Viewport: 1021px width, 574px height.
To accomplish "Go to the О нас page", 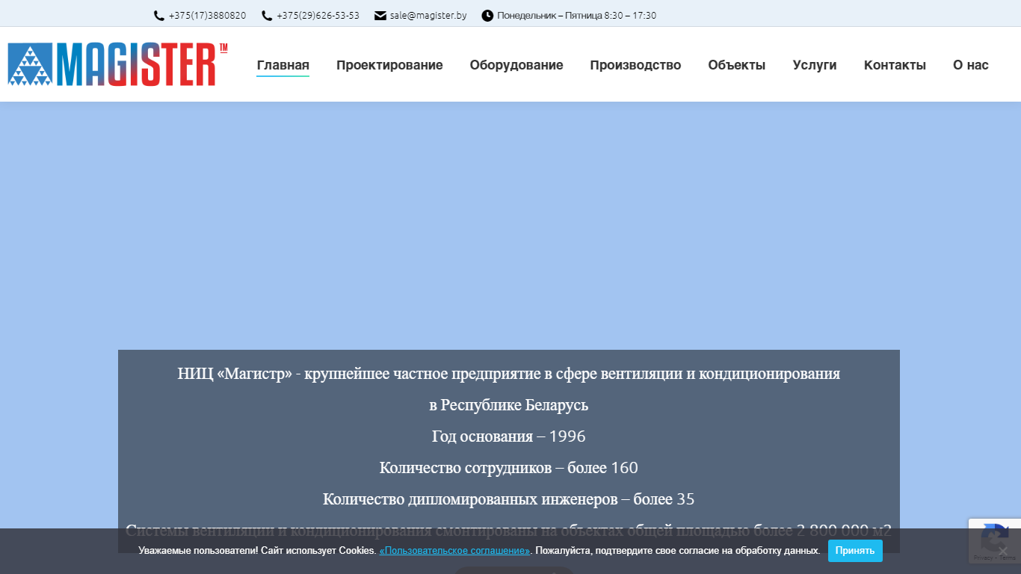I will [x=971, y=65].
